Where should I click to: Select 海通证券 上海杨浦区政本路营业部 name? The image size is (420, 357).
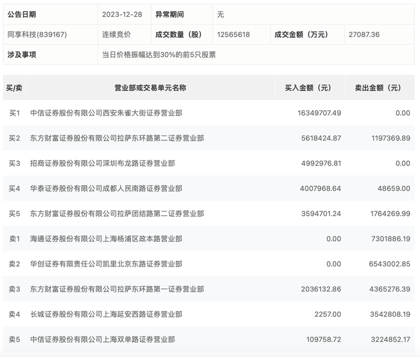tap(106, 239)
